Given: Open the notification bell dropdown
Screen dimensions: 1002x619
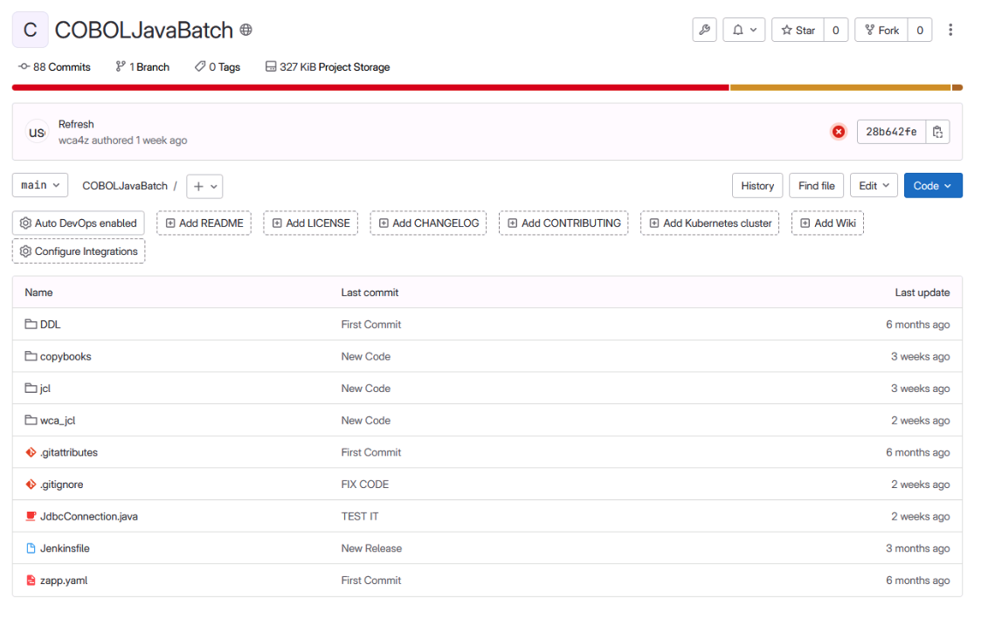Looking at the screenshot, I should (x=743, y=30).
